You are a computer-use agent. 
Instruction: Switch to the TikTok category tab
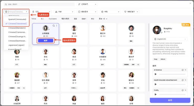point(34,19)
